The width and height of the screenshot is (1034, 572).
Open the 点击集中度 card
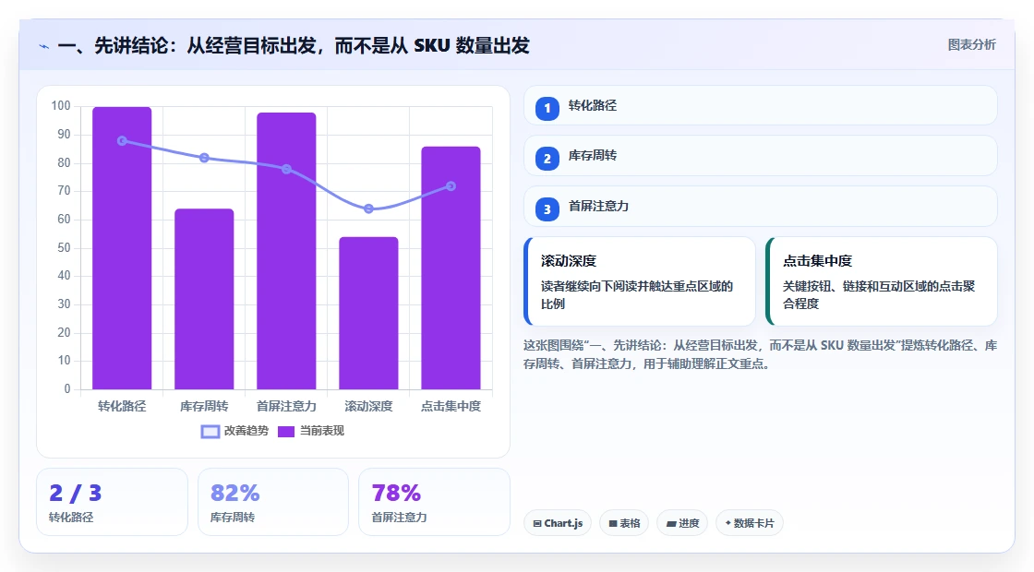(882, 281)
